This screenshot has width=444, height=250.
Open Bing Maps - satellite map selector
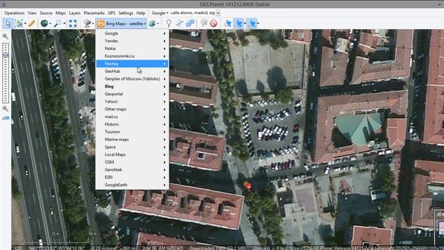121,24
